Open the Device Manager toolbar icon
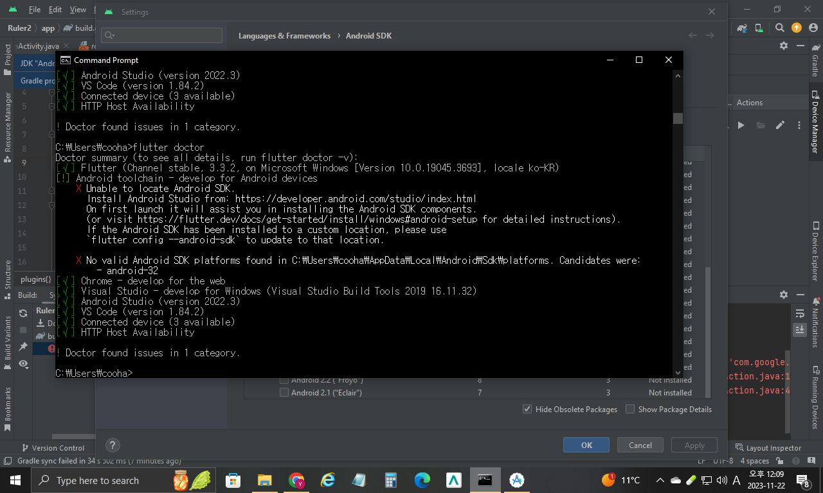 [x=760, y=28]
